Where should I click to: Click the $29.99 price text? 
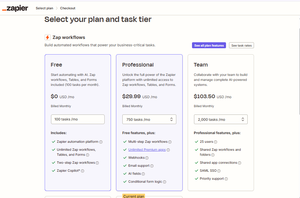[131, 97]
